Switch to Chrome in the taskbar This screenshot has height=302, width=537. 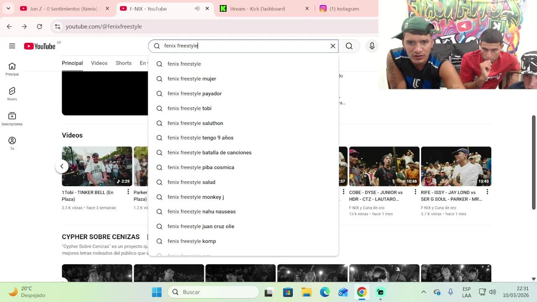tap(362, 292)
